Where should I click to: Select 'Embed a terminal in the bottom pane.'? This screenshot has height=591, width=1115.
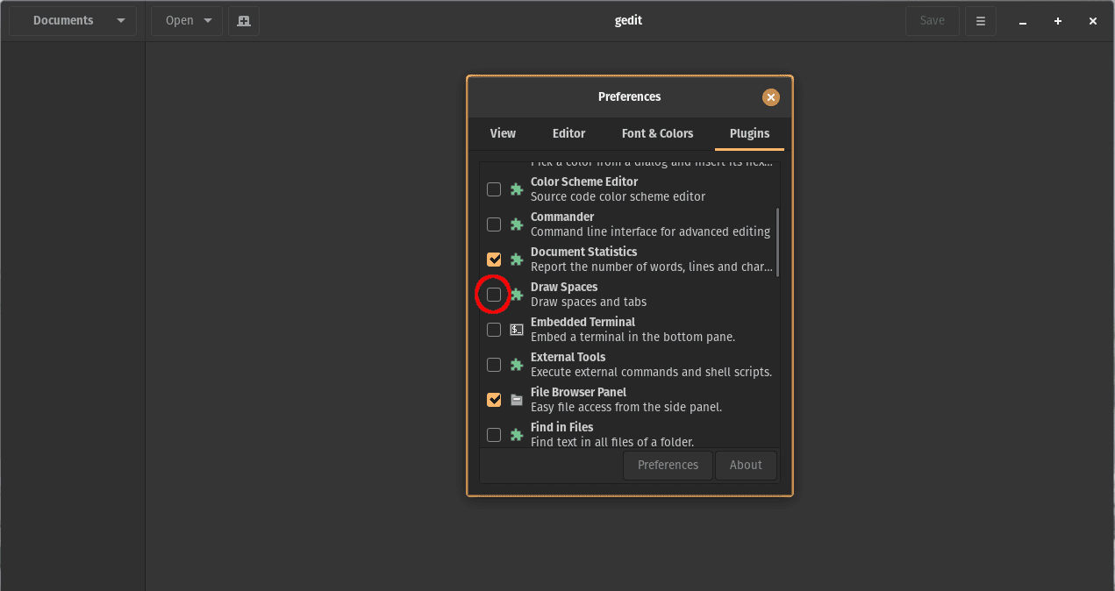pos(633,338)
